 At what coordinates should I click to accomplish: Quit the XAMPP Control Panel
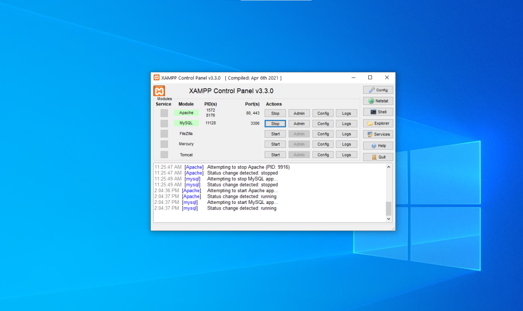[x=378, y=157]
